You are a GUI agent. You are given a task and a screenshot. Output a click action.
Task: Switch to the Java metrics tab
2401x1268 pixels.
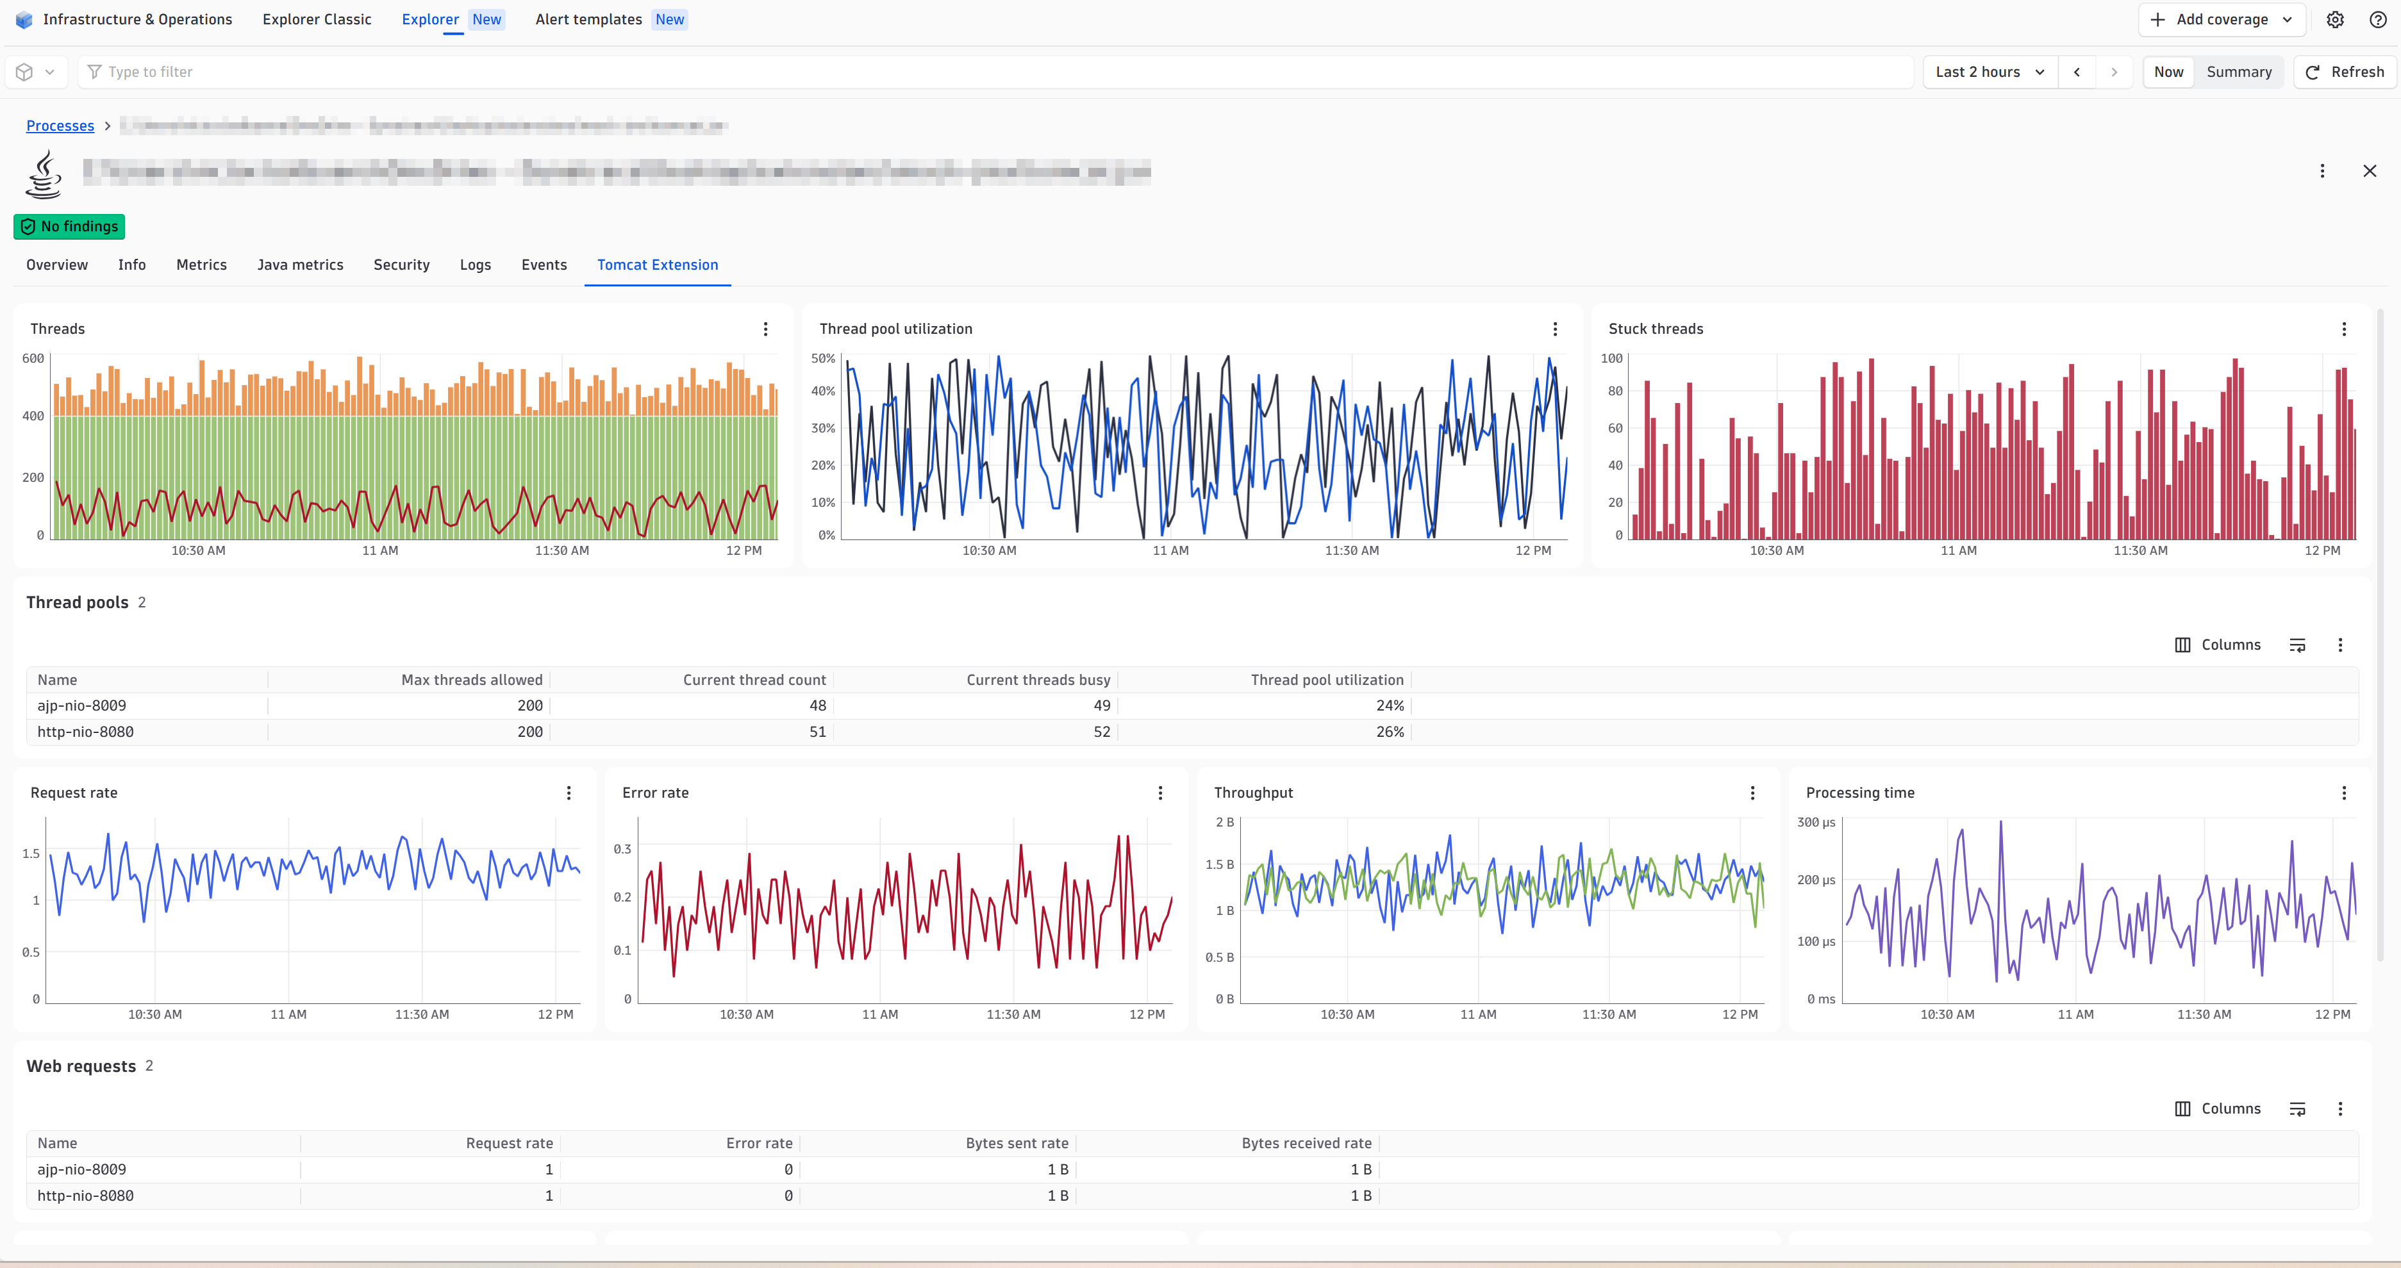point(300,265)
